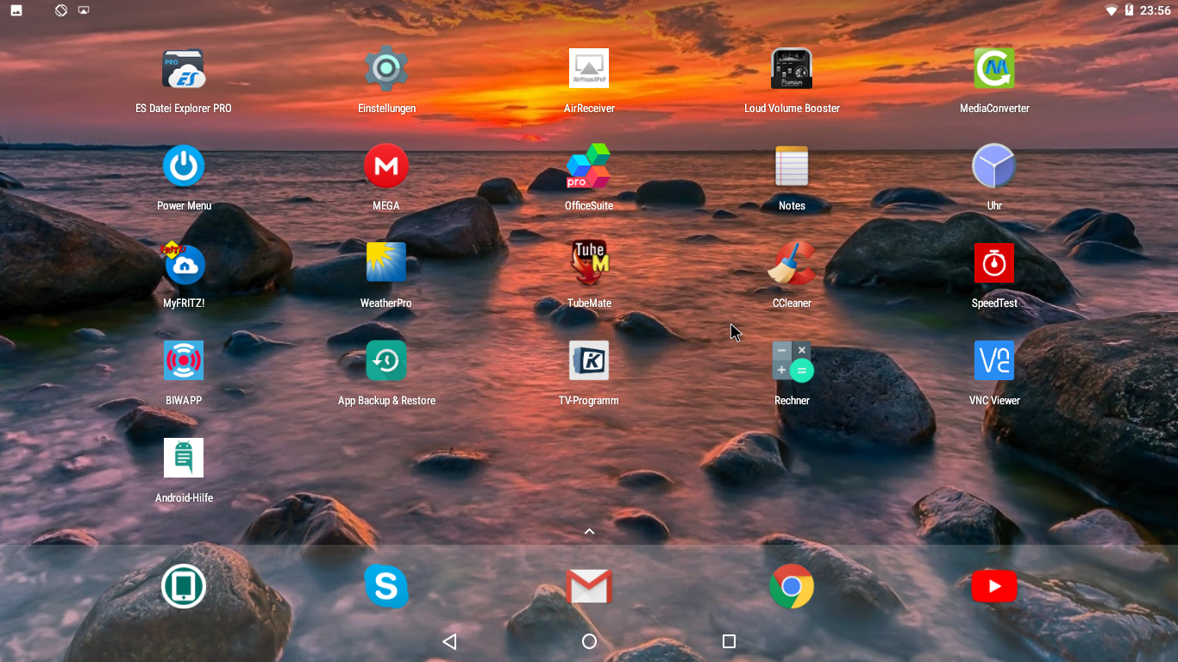Click the 23:56 clock

click(1155, 10)
